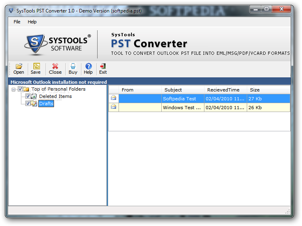Select the Softpedia Test subject cell

point(183,99)
